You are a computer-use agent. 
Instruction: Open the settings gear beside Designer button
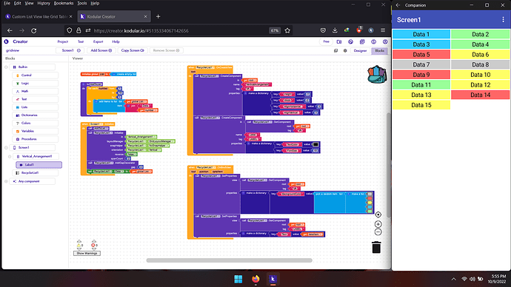pyautogui.click(x=345, y=51)
